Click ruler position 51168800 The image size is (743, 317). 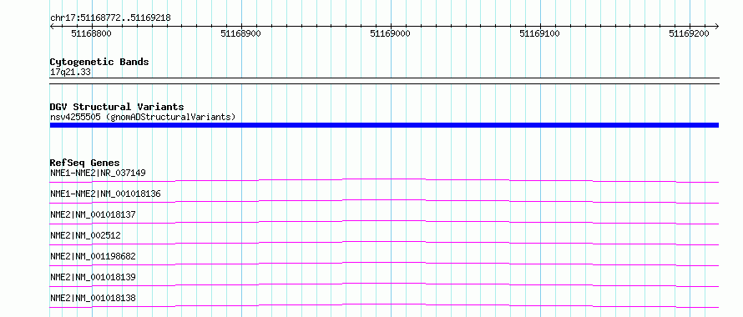point(92,33)
